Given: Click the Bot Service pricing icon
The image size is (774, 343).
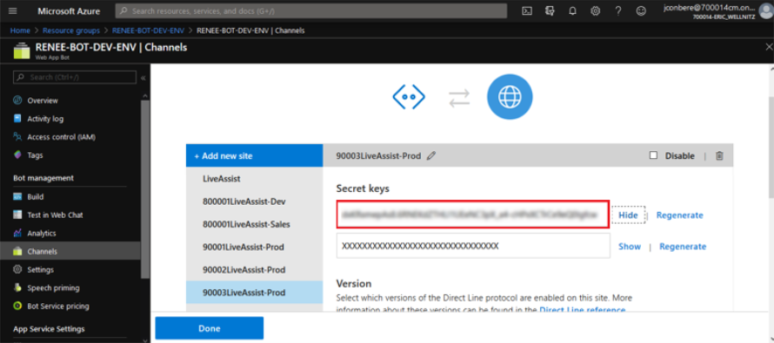Looking at the screenshot, I should tap(17, 306).
